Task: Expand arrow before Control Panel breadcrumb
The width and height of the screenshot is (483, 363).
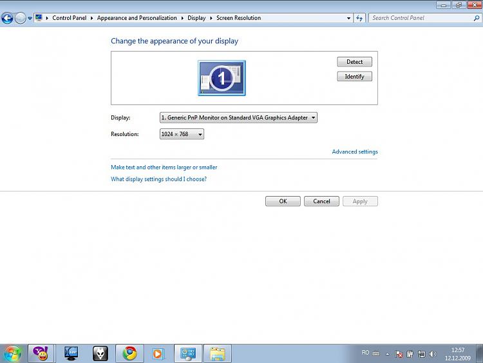Action: tap(47, 18)
